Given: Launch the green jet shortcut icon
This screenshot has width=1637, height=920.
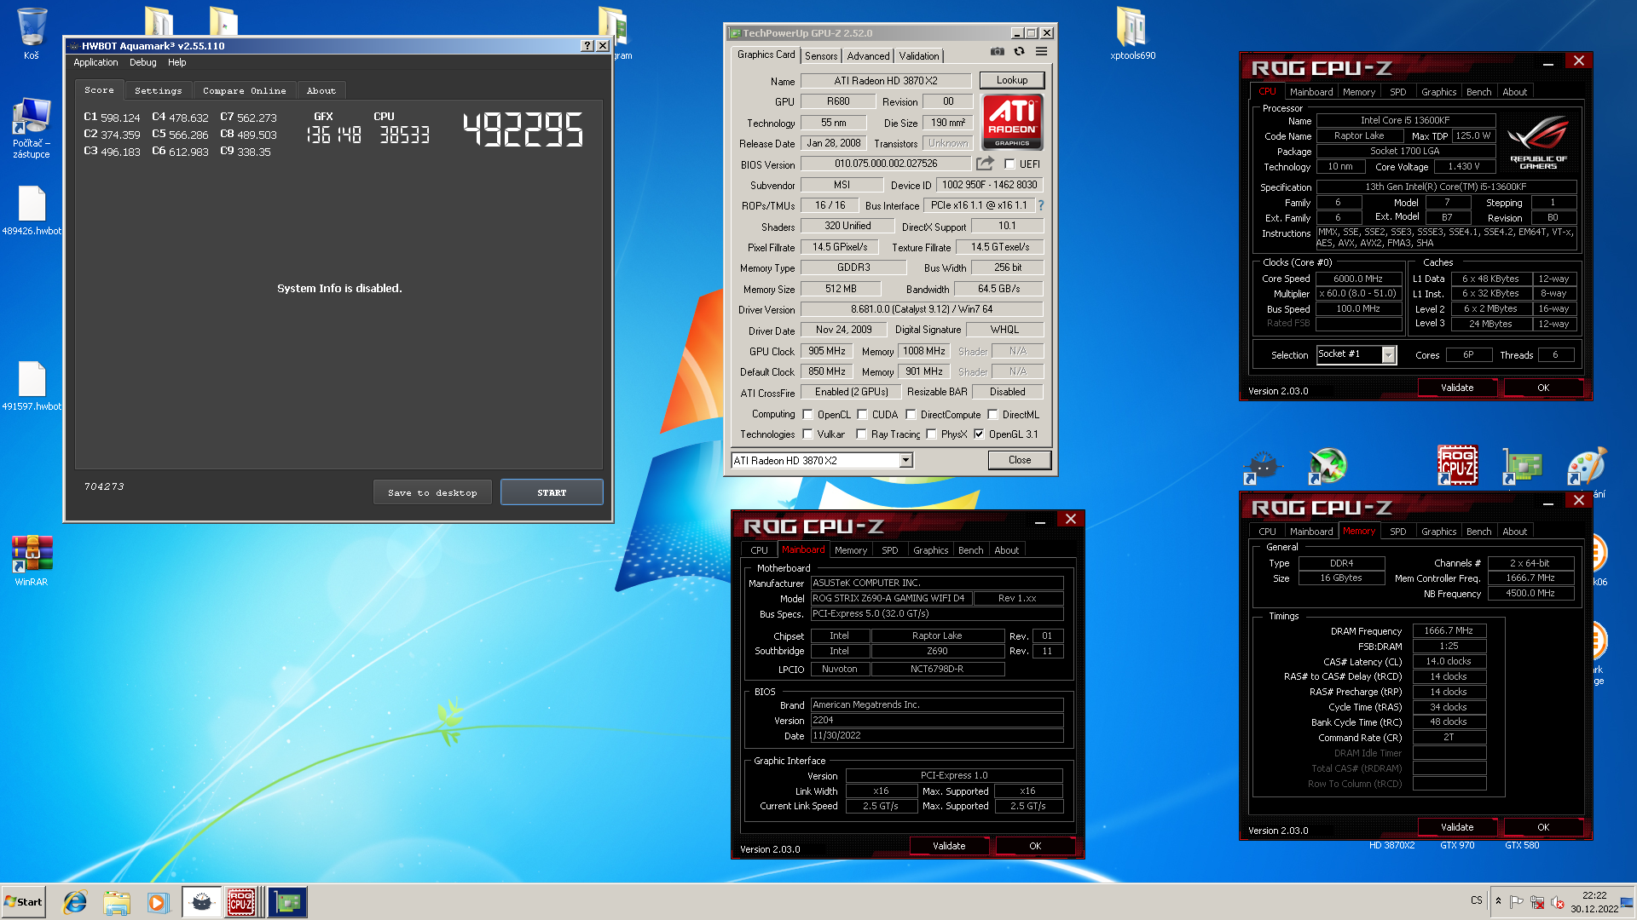Looking at the screenshot, I should pos(1328,466).
